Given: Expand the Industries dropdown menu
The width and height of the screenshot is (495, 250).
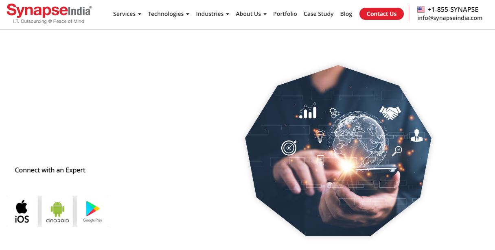Looking at the screenshot, I should point(212,14).
